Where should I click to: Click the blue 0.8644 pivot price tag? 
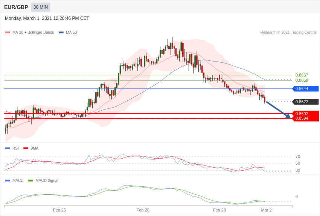click(305, 88)
